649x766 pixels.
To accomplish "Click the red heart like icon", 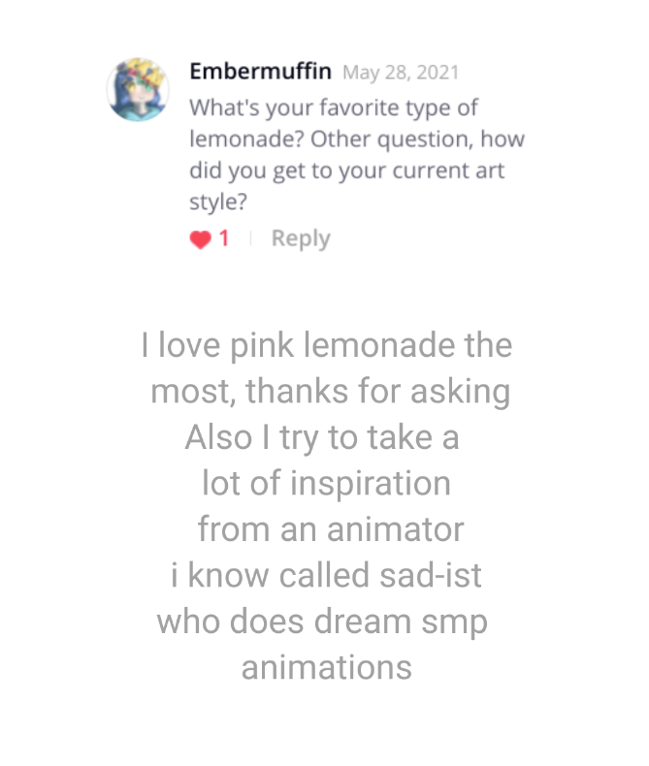I will (200, 239).
